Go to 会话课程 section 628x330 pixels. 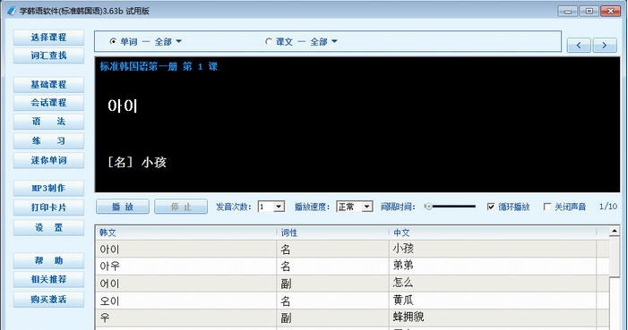(48, 103)
